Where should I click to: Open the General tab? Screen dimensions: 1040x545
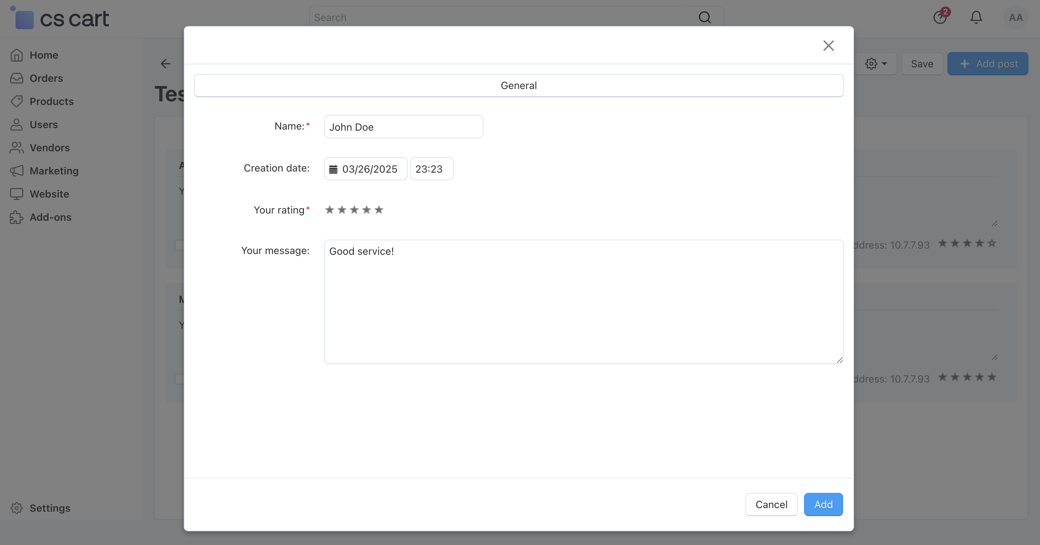pyautogui.click(x=519, y=85)
